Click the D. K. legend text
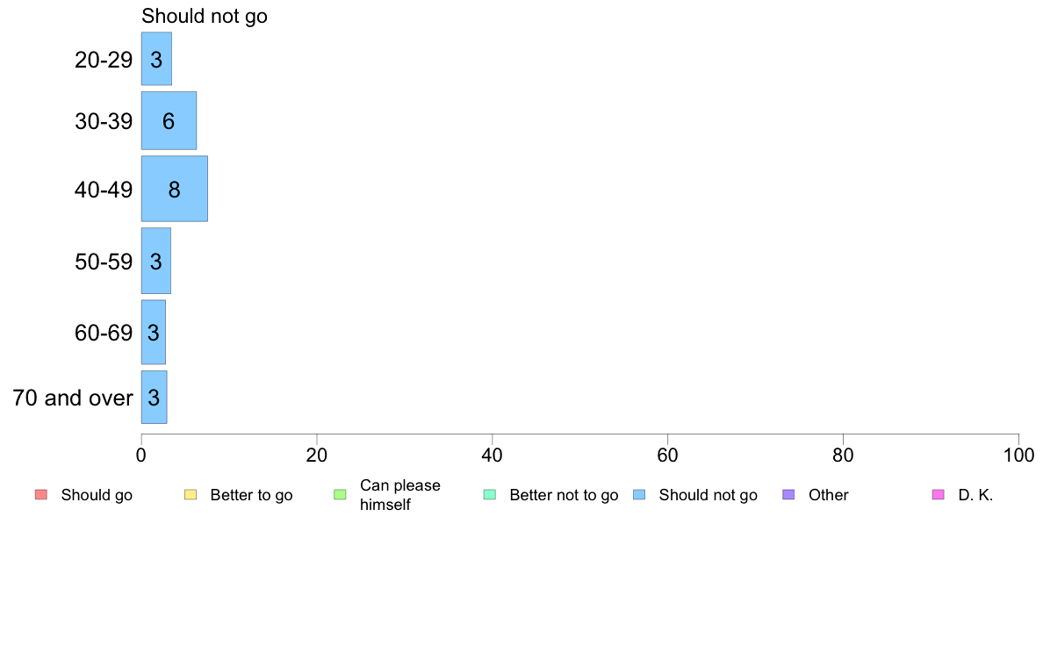The image size is (1043, 646). (x=975, y=495)
